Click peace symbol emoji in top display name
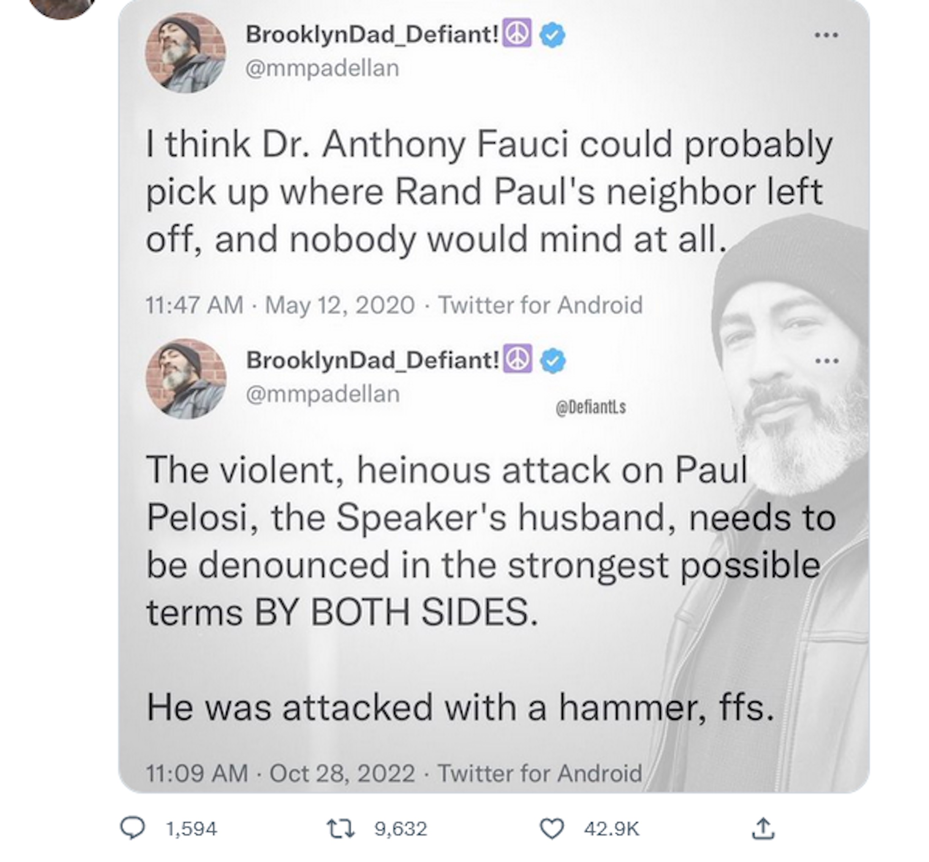929x862 pixels. pos(517,34)
